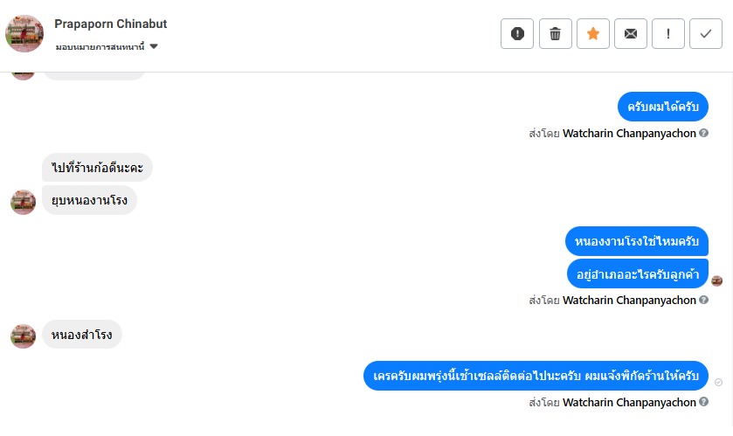The width and height of the screenshot is (733, 436).
Task: Click Prapaporn Chinabut's header profile picture
Action: pyautogui.click(x=24, y=33)
